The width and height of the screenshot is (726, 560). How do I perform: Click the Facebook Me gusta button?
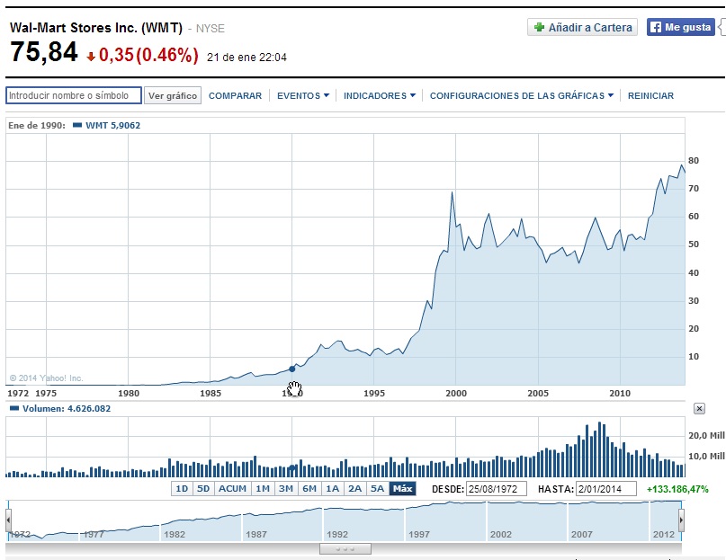click(x=681, y=27)
